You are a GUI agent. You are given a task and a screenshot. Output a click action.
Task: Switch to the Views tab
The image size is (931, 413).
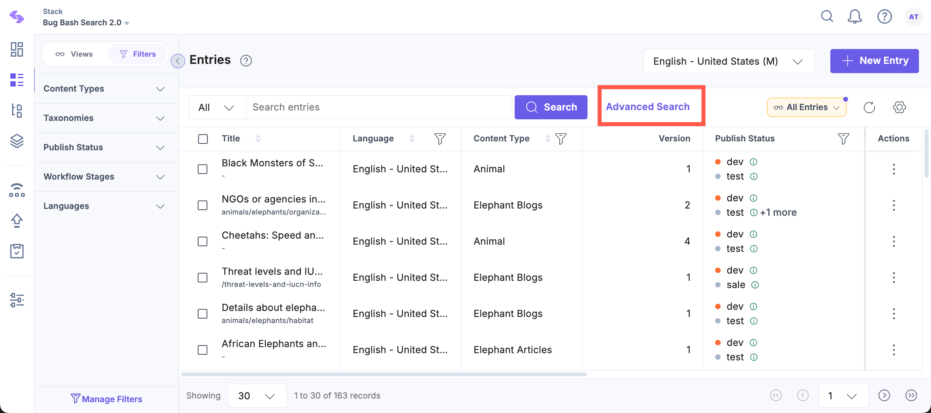tap(74, 54)
